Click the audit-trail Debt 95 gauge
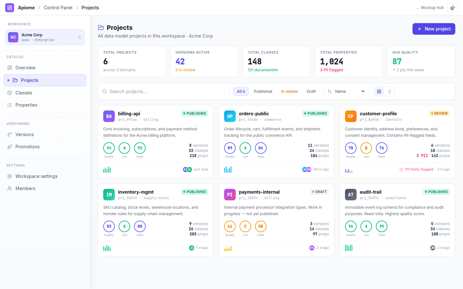Image resolution: width=463 pixels, height=289 pixels. point(382,226)
